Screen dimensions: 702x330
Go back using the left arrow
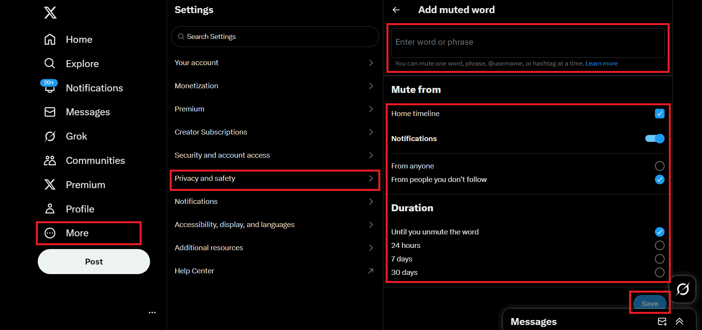pos(396,10)
